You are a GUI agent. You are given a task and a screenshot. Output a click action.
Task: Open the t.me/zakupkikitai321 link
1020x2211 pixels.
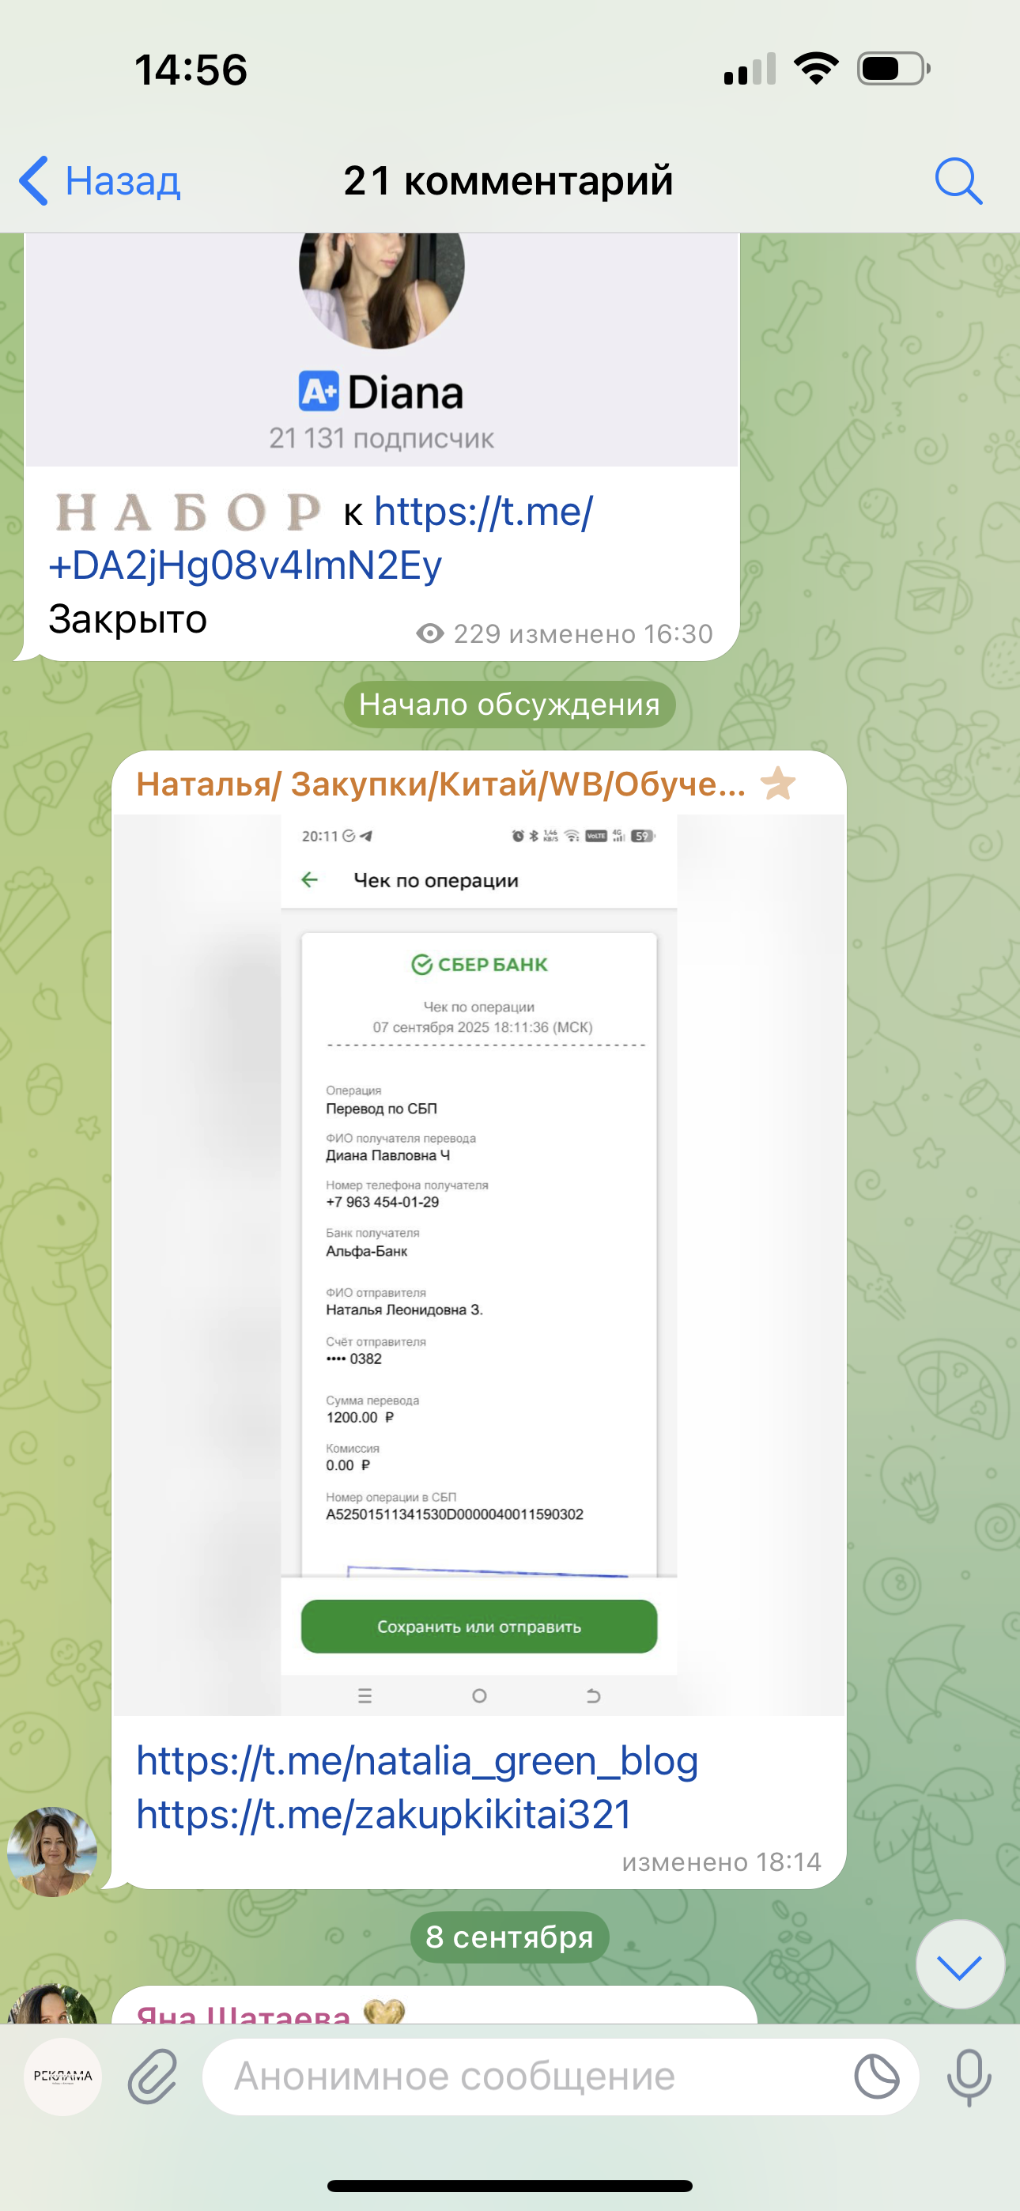(383, 1815)
